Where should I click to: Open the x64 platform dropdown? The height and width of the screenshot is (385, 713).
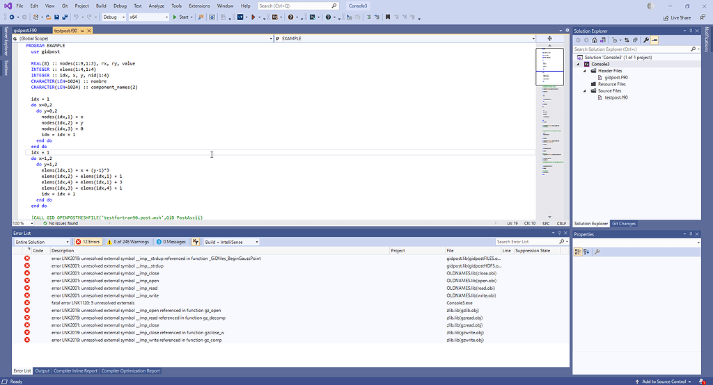coord(148,17)
